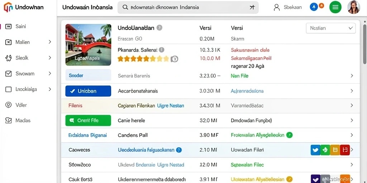Expand the Aejrenradeiiona row chevron

coord(352,91)
